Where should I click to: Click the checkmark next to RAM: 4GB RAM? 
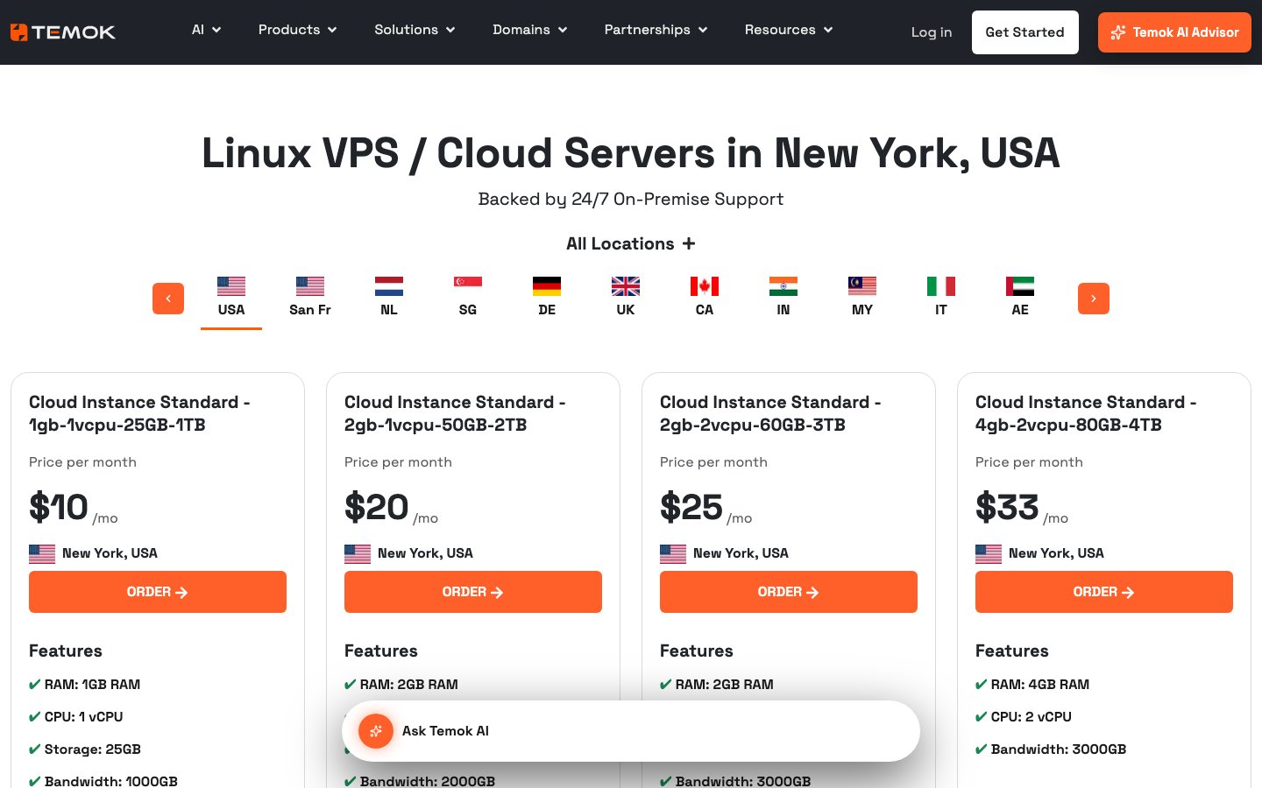coord(982,685)
